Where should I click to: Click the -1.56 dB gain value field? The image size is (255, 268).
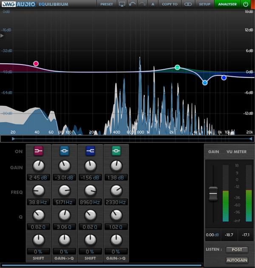(90, 178)
